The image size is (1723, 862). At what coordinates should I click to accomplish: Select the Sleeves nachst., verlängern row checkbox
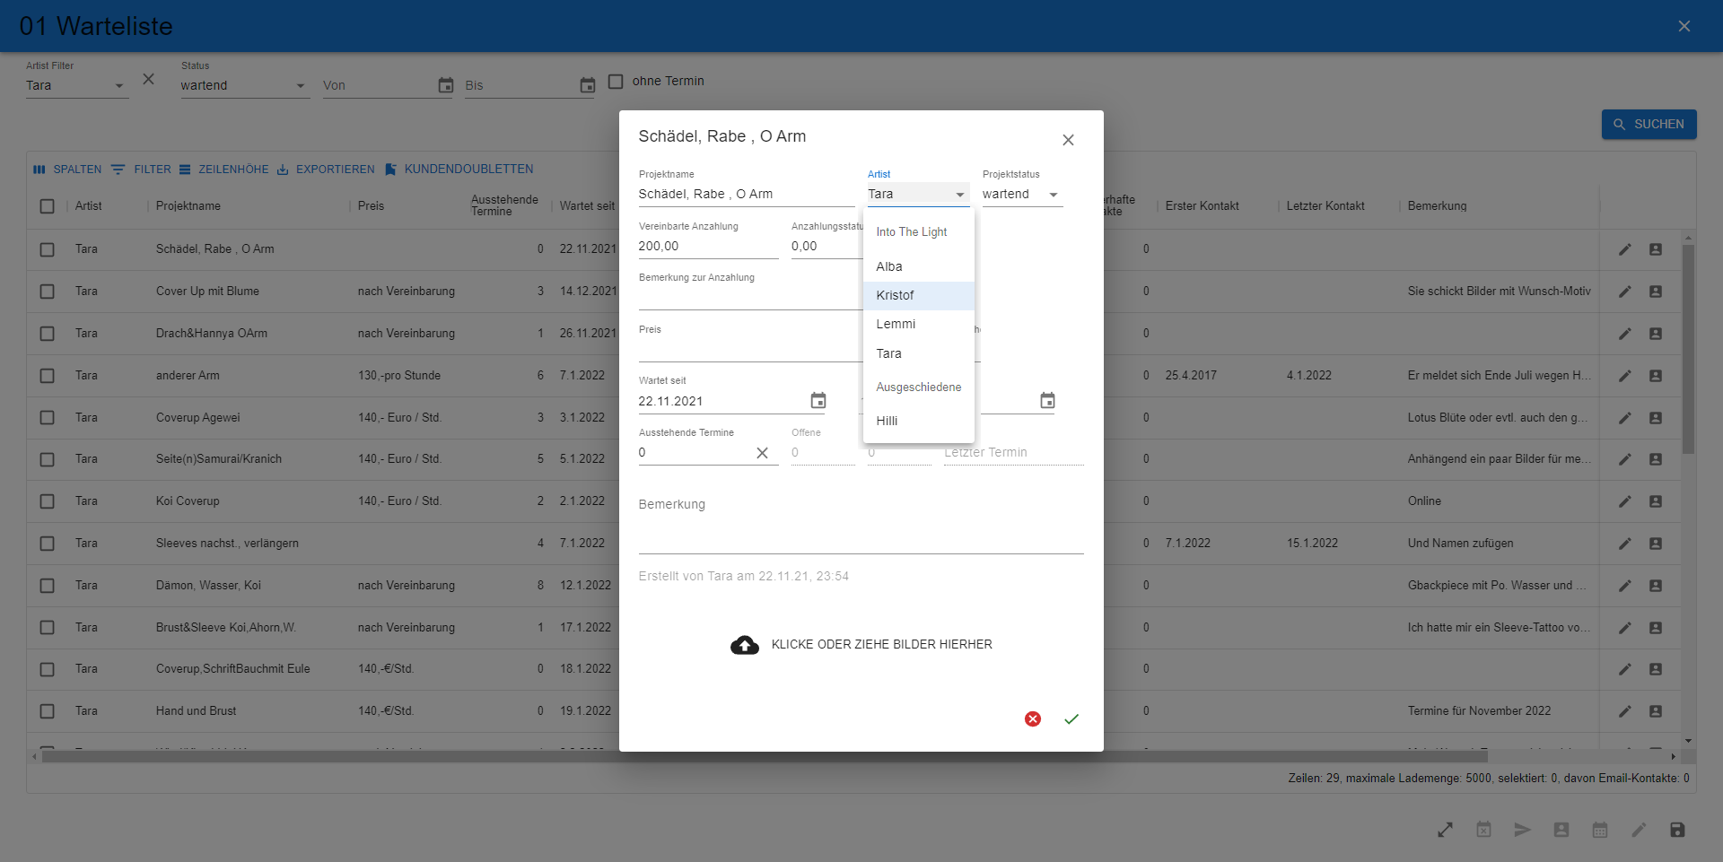pos(48,544)
